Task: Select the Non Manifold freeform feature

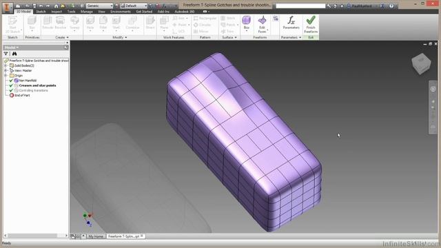Action: tap(28, 81)
